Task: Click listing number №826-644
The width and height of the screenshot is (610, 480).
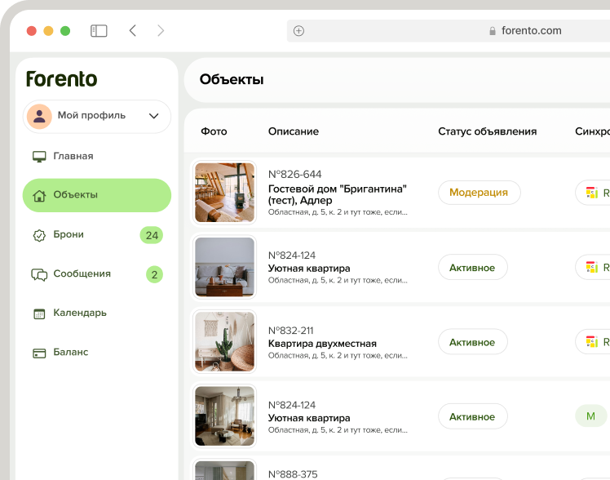Action: coord(295,175)
